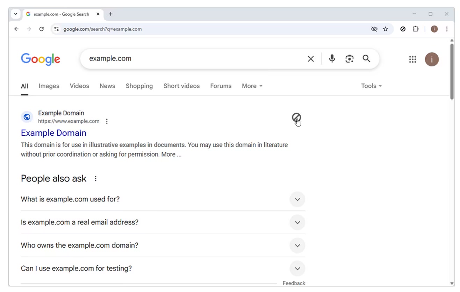
Task: Open the Chrome profile avatar in toolbar
Action: coord(434,29)
